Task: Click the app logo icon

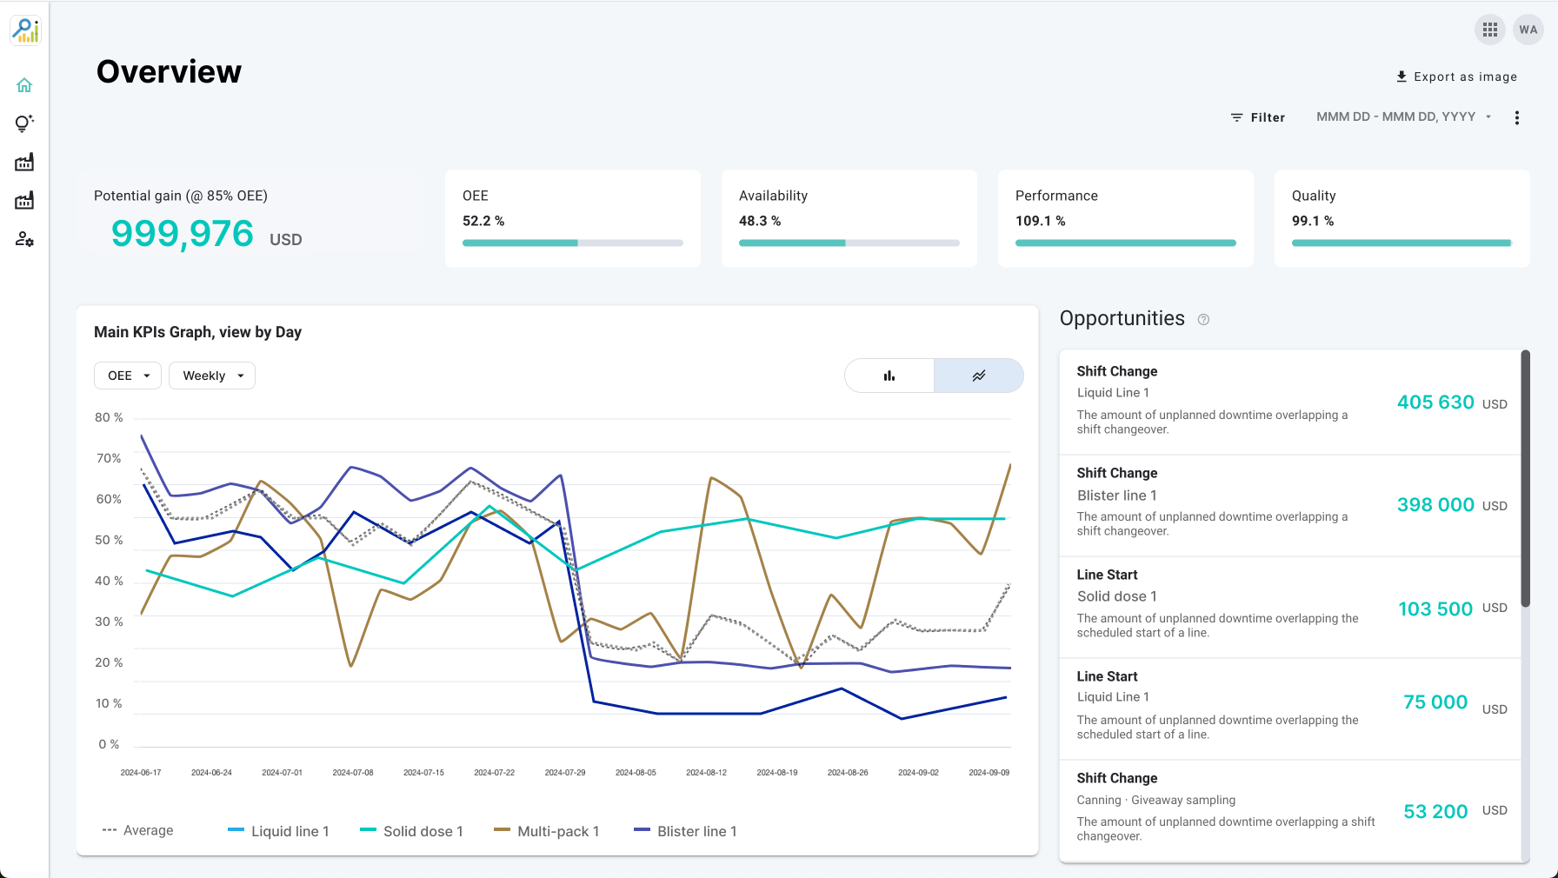Action: 25,30
